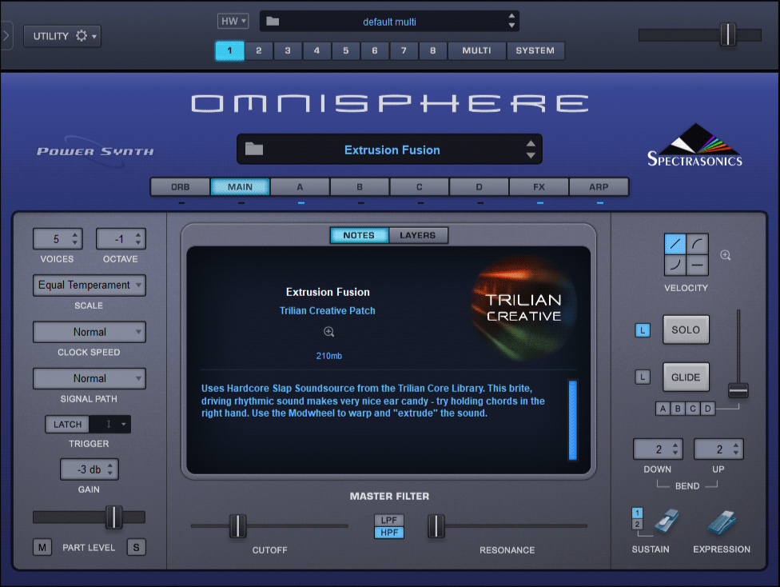Open the SYSTEM page

[x=535, y=50]
